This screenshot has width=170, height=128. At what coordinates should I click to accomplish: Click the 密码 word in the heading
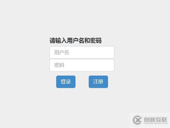point(96,41)
